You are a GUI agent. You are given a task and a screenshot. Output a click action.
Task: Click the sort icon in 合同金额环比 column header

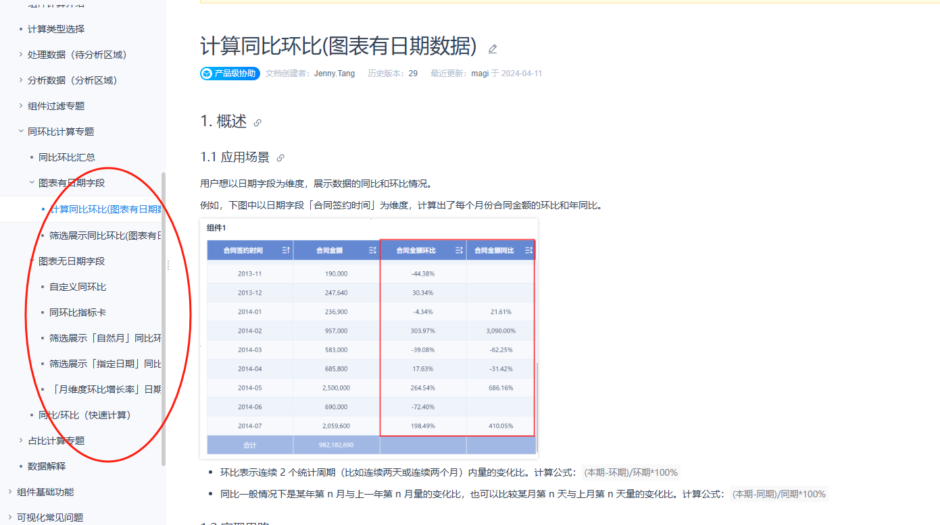459,250
